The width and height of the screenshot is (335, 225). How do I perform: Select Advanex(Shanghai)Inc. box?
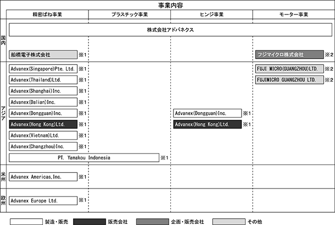coord(43,91)
